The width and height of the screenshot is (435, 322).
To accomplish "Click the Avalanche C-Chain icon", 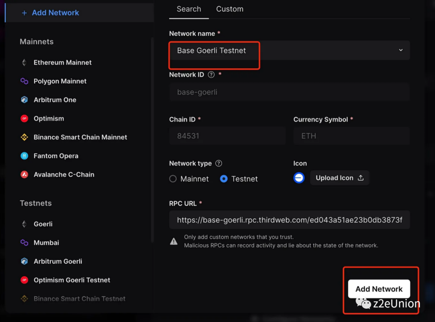I will pos(24,175).
